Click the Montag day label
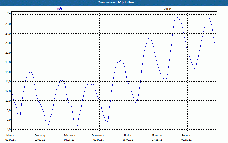Screen dimensions: 228x143 (11, 136)
